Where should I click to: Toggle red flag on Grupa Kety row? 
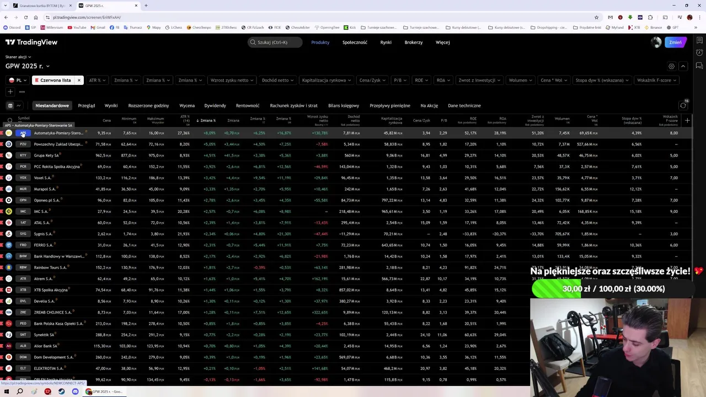click(2, 155)
